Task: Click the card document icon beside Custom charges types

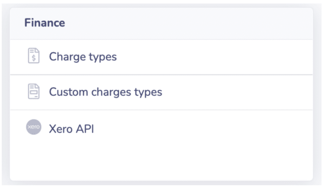Action: coord(34,91)
